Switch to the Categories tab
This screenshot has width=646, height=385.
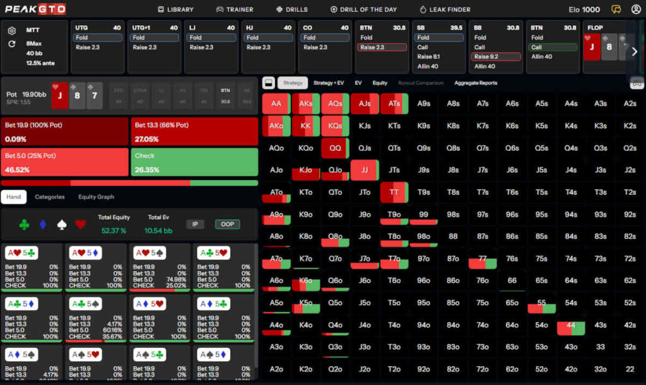(49, 197)
